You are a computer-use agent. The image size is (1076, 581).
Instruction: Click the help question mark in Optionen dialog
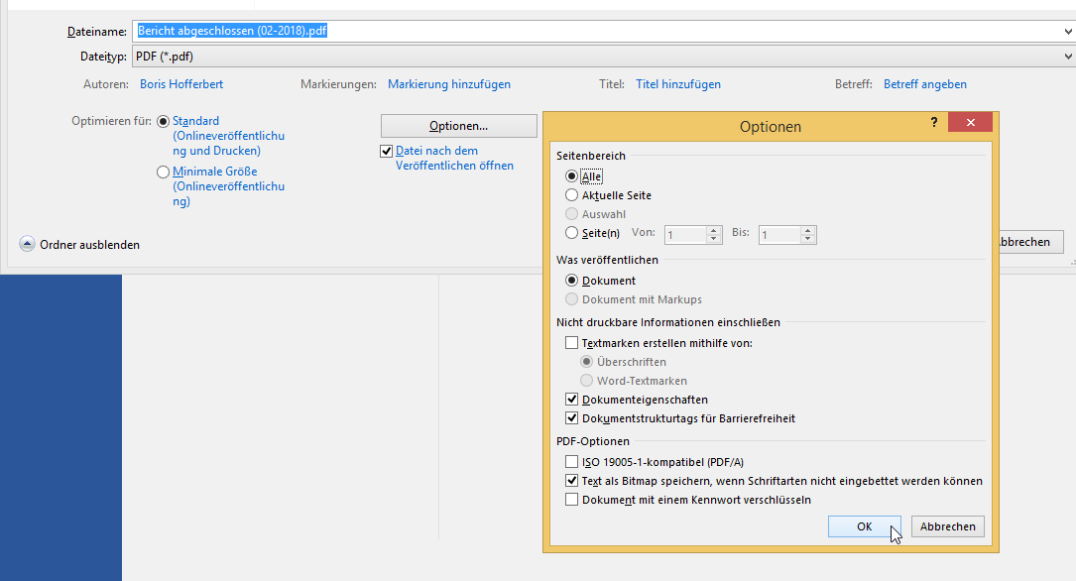(933, 122)
